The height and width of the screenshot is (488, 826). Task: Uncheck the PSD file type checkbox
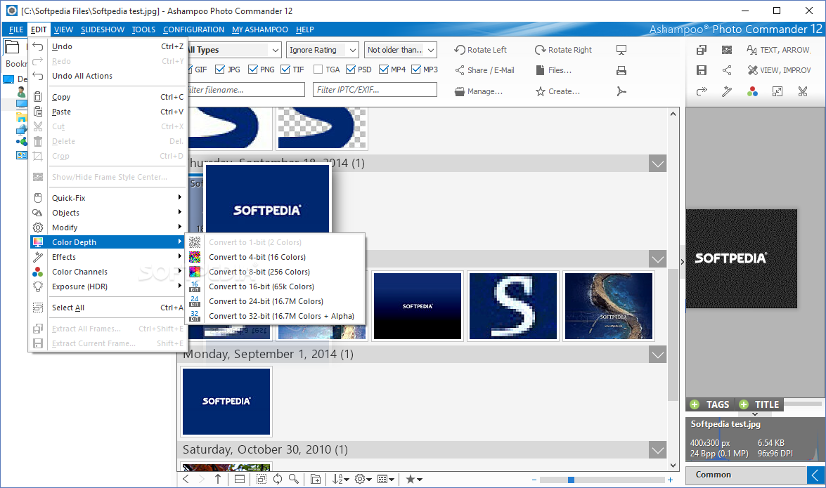351,70
